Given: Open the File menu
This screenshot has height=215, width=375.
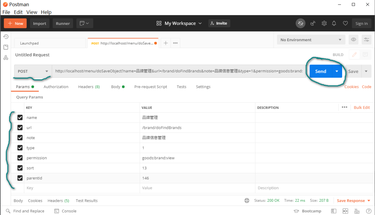Looking at the screenshot, I should tap(6, 12).
